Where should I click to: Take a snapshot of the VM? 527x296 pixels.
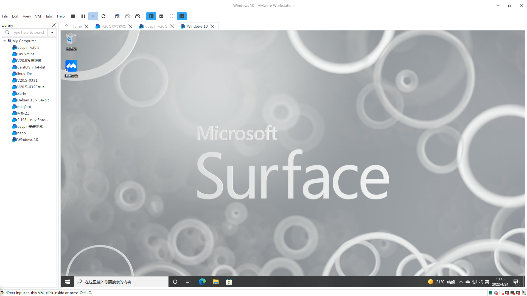pyautogui.click(x=117, y=16)
